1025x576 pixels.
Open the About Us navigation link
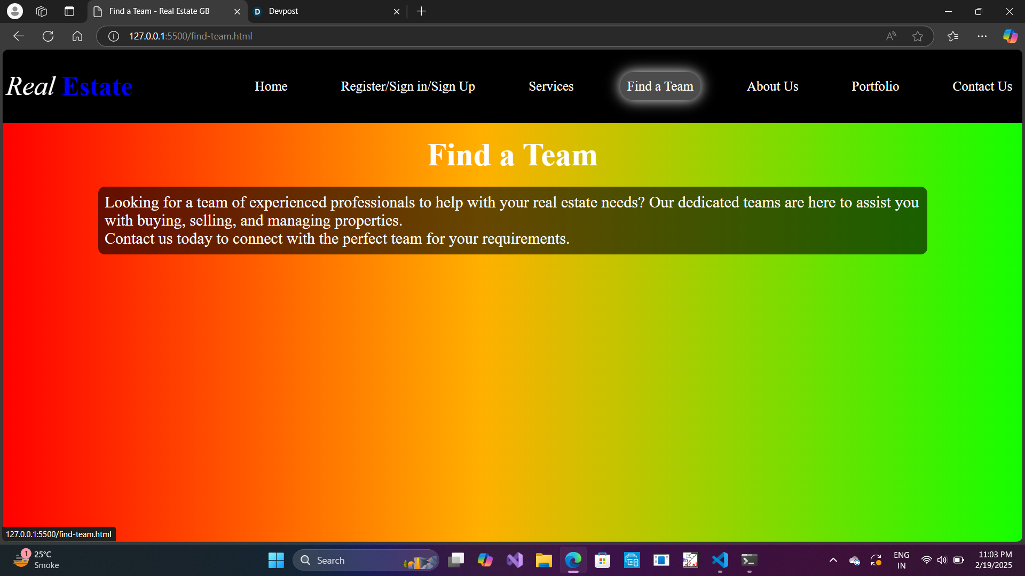772,86
